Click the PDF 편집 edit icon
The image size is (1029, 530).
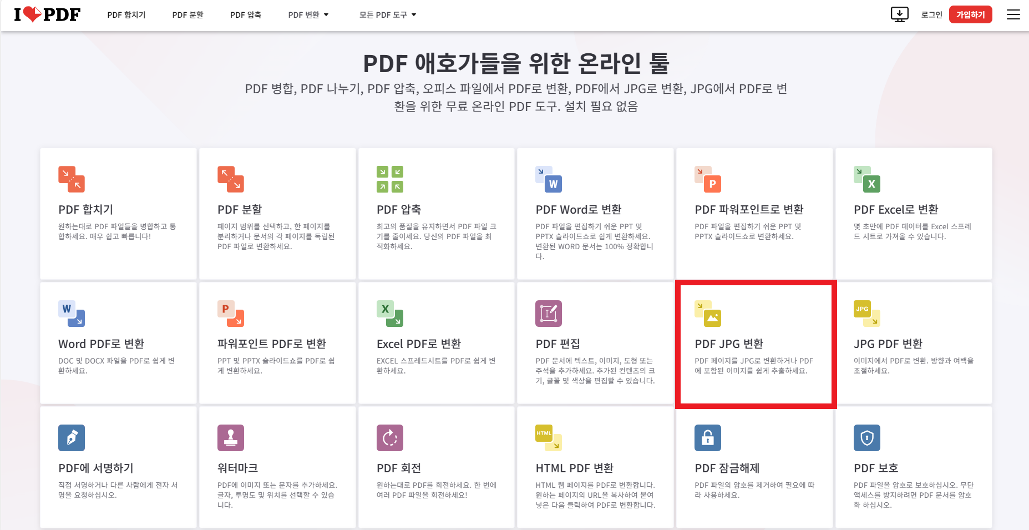coord(549,314)
